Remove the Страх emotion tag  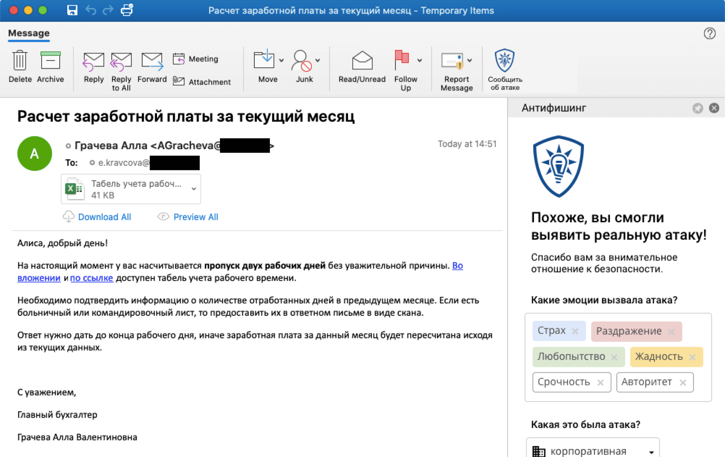[575, 331]
